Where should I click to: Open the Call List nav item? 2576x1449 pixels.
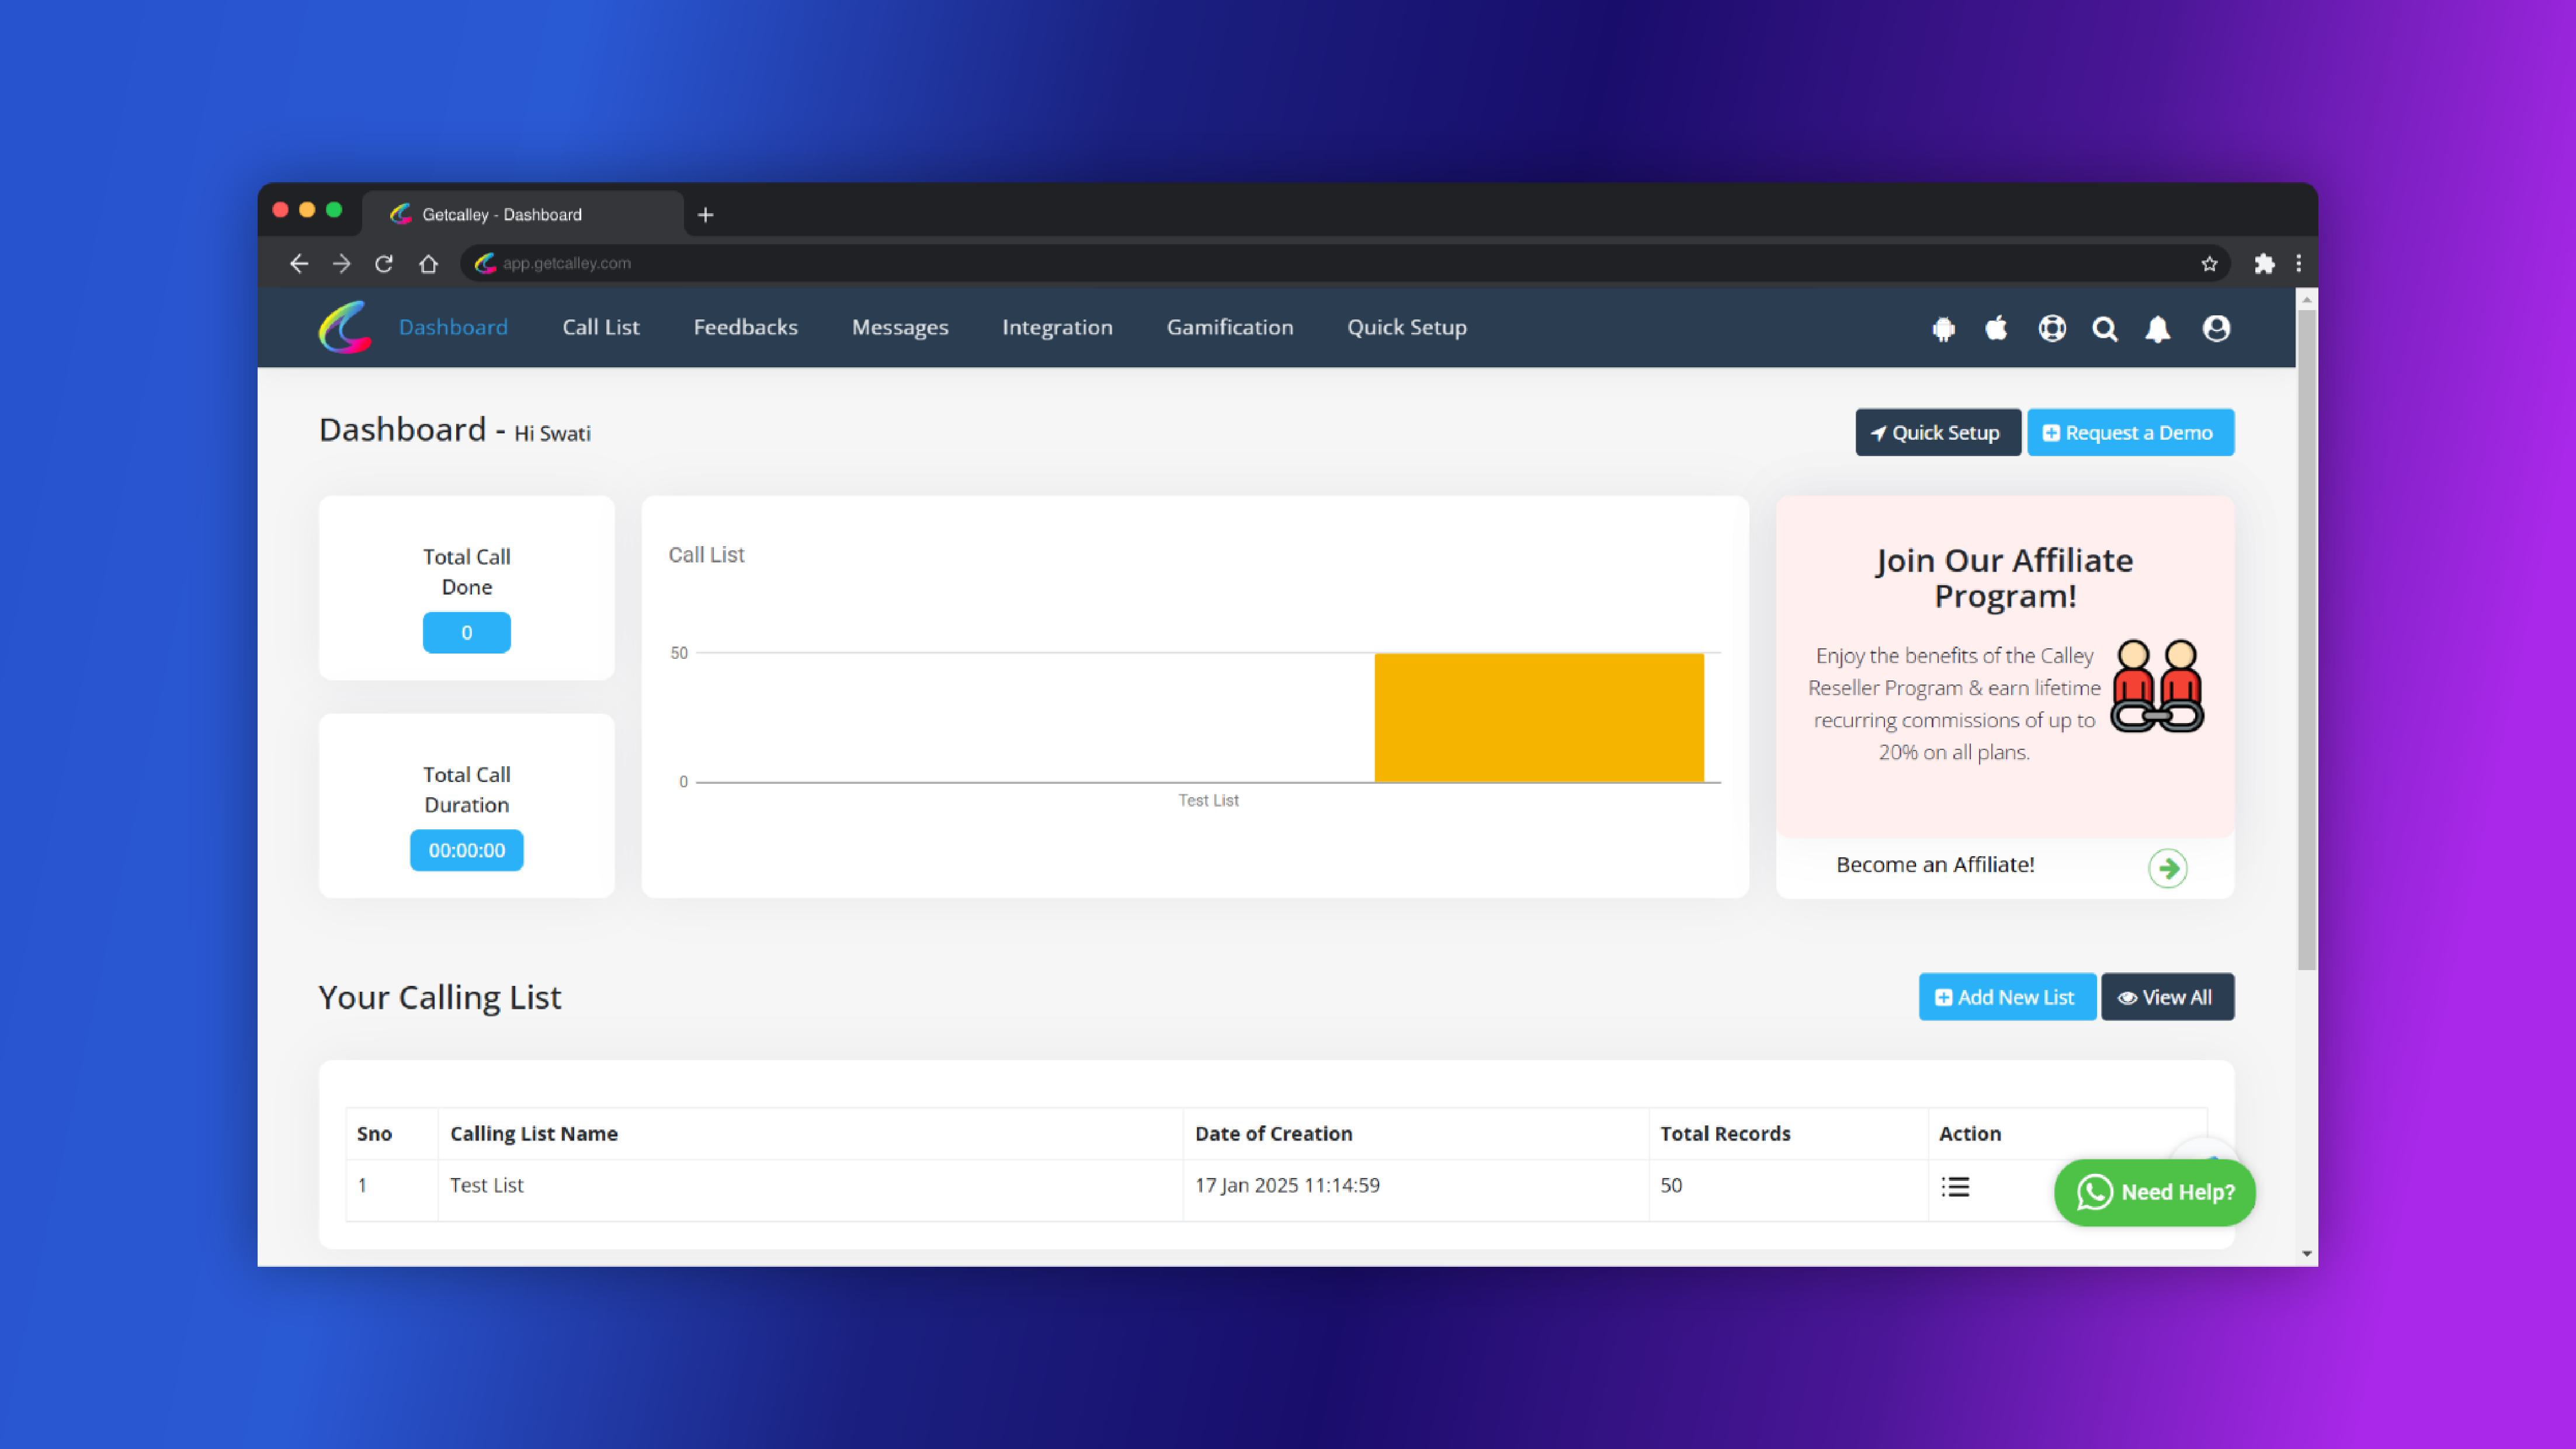click(x=600, y=327)
